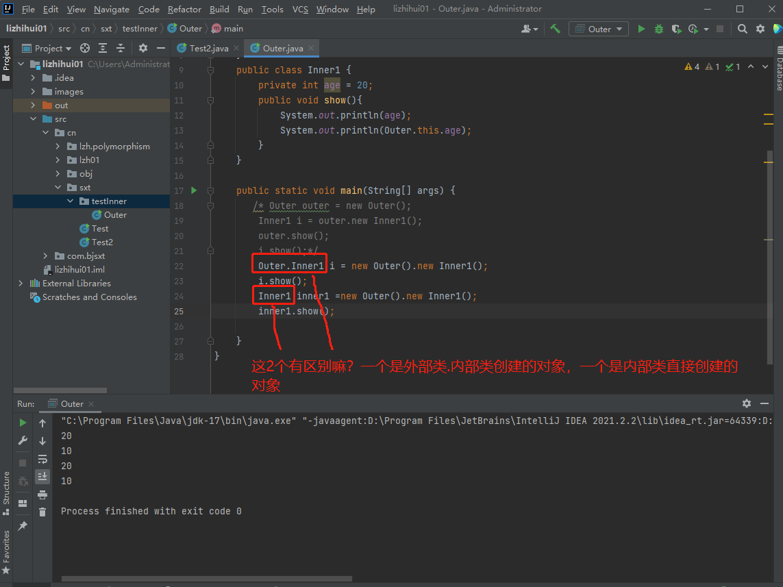Click the Project panel horizontal scrollbar
This screenshot has height=587, width=783.
pyautogui.click(x=60, y=390)
